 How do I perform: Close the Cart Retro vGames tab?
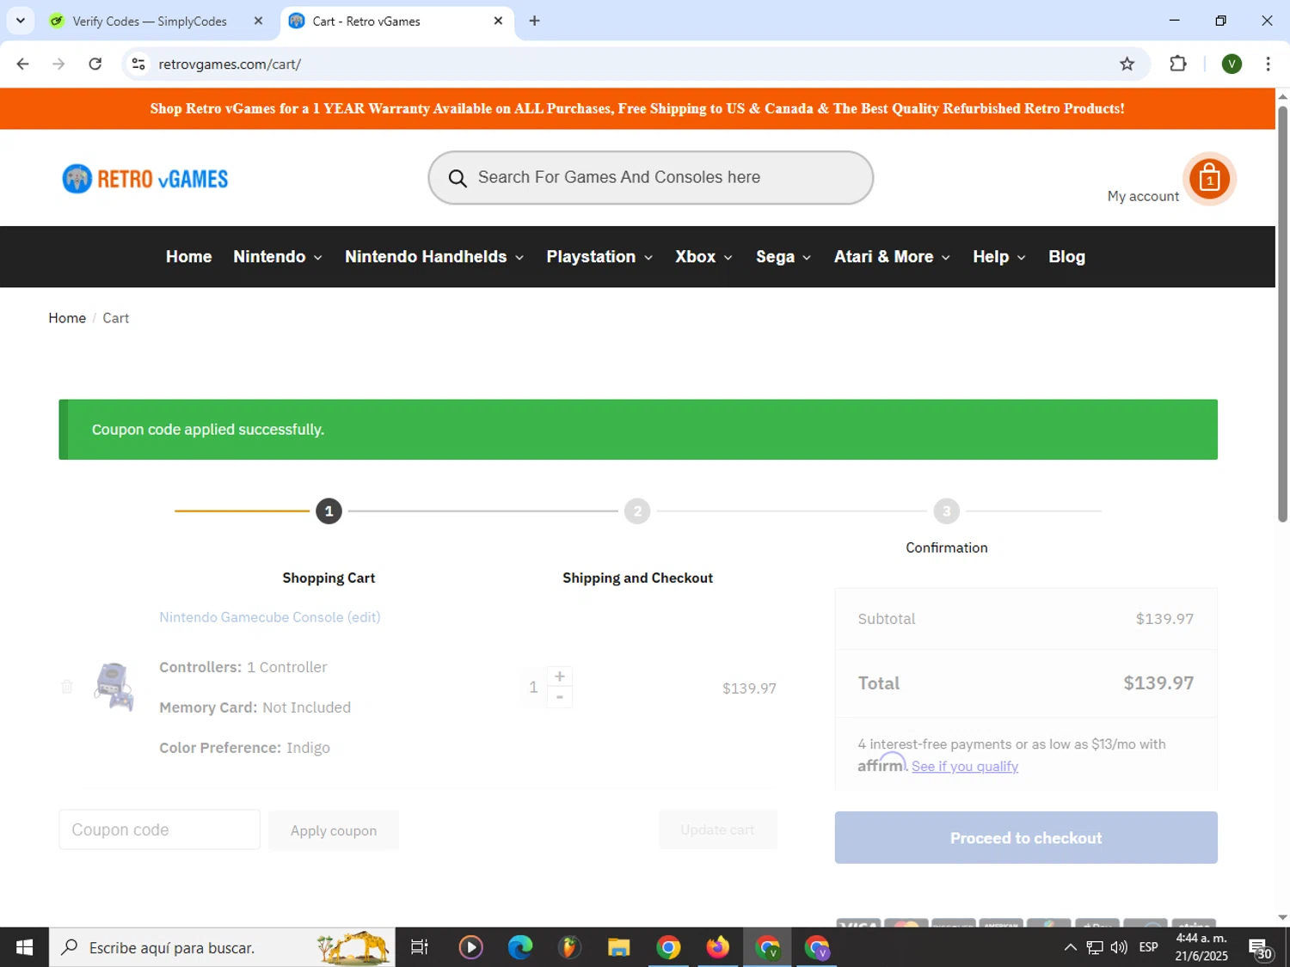(498, 21)
